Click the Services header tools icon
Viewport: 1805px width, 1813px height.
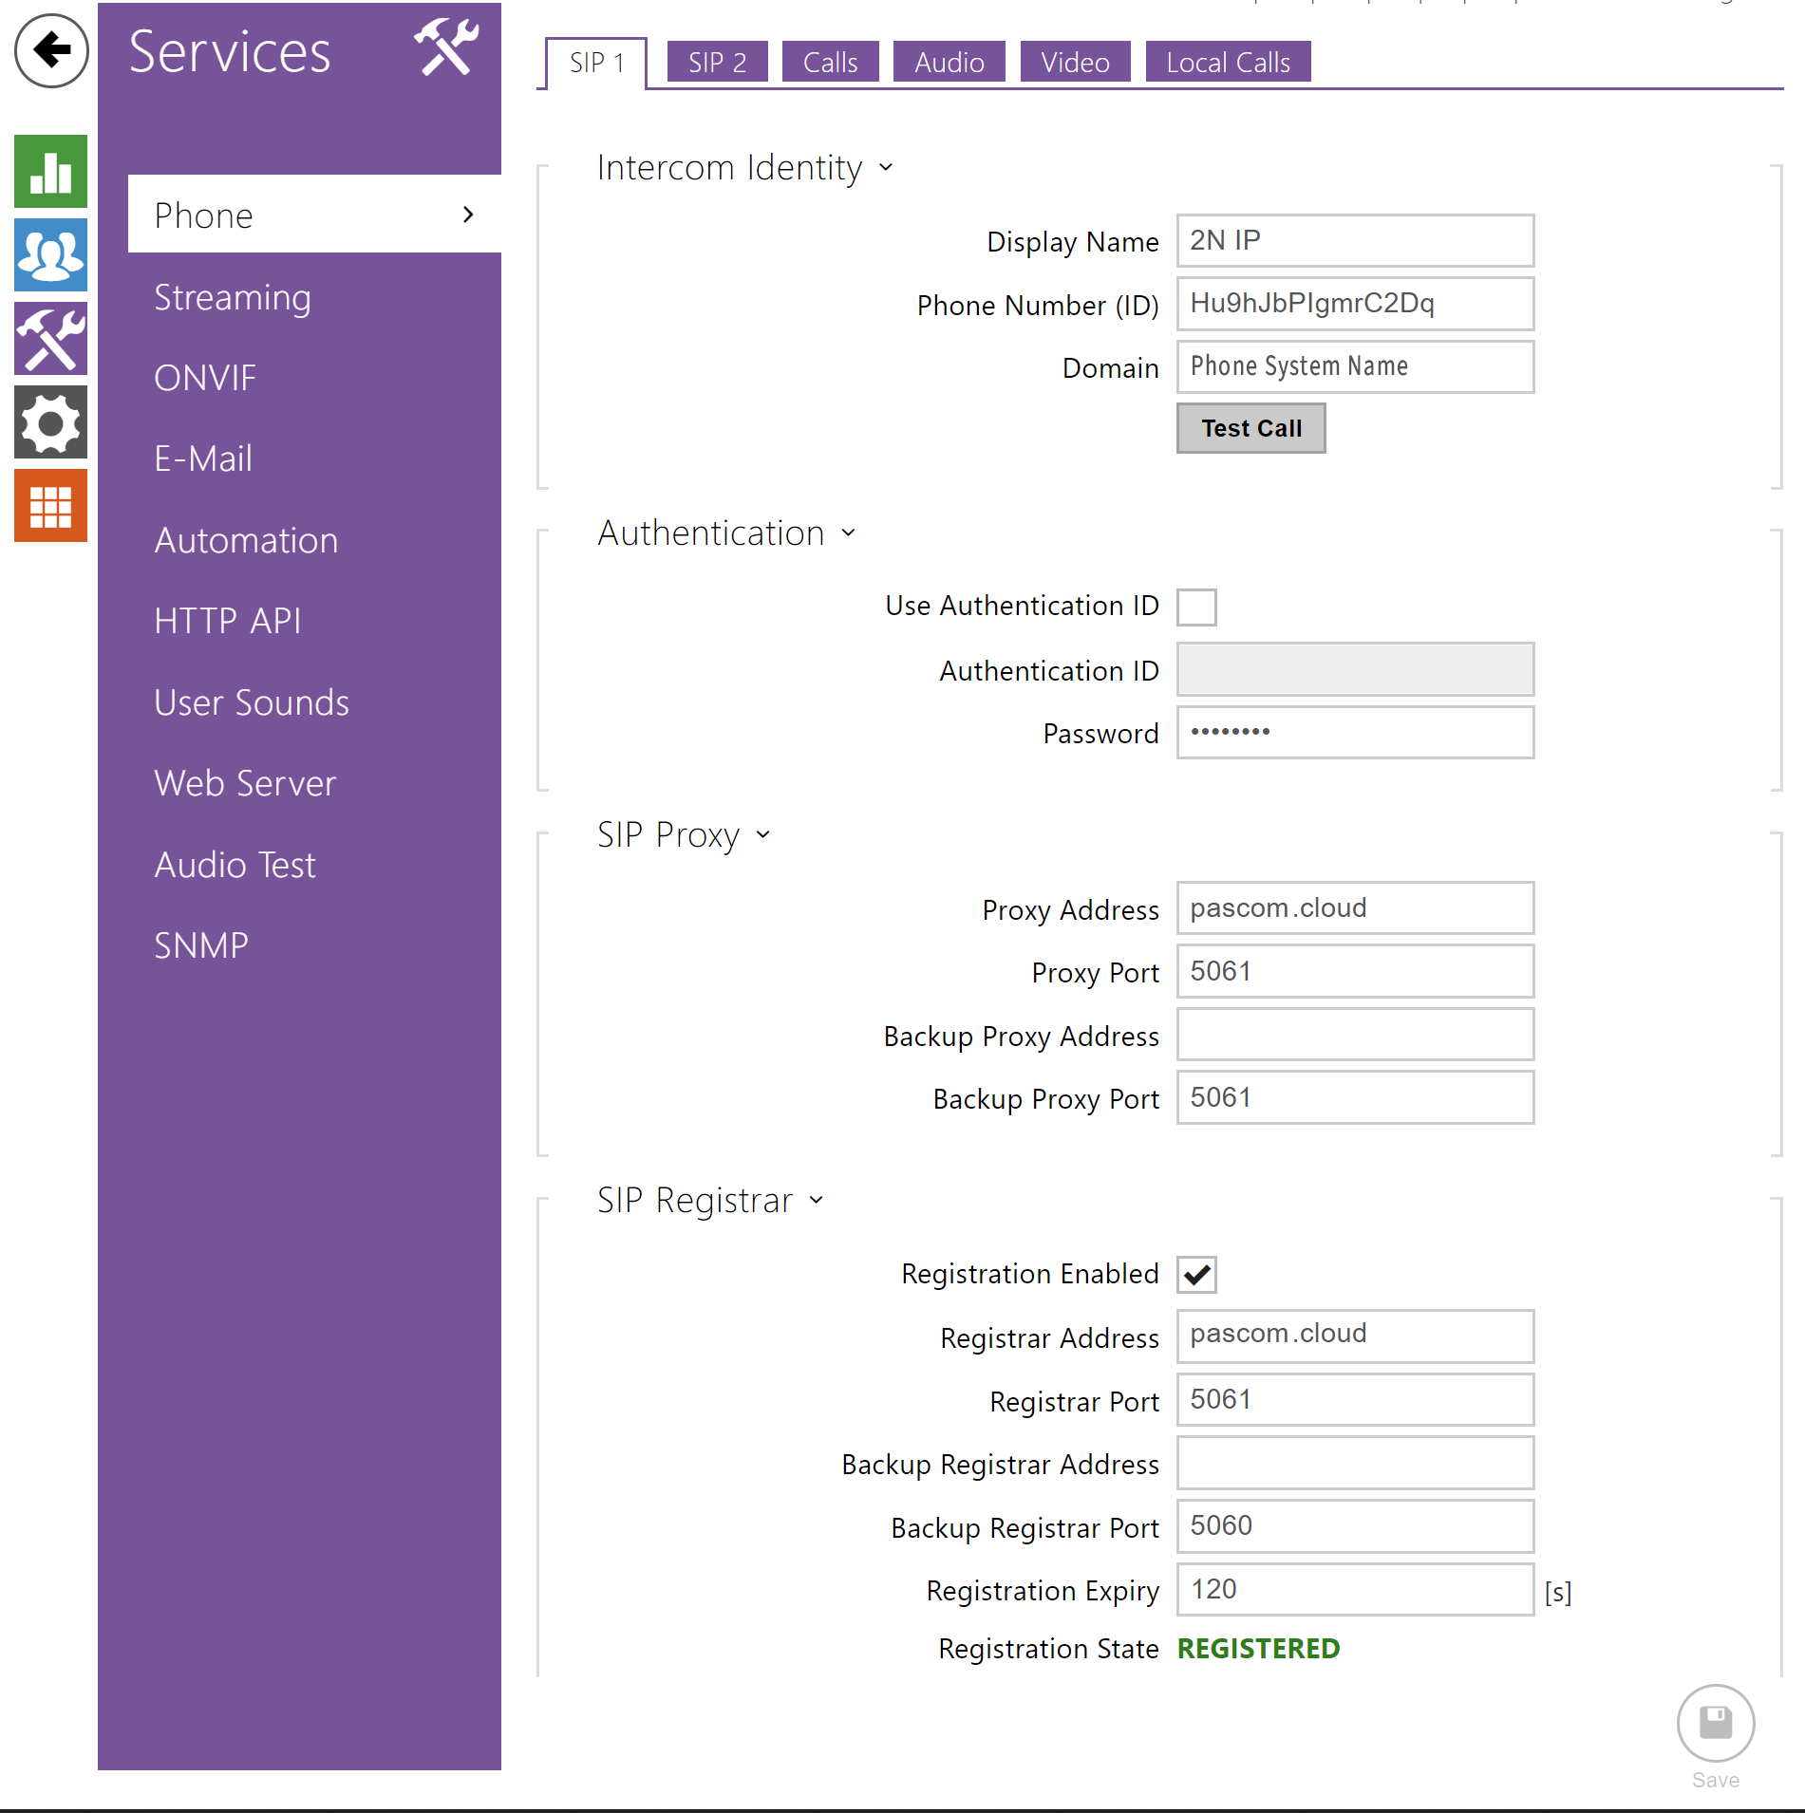tap(446, 47)
